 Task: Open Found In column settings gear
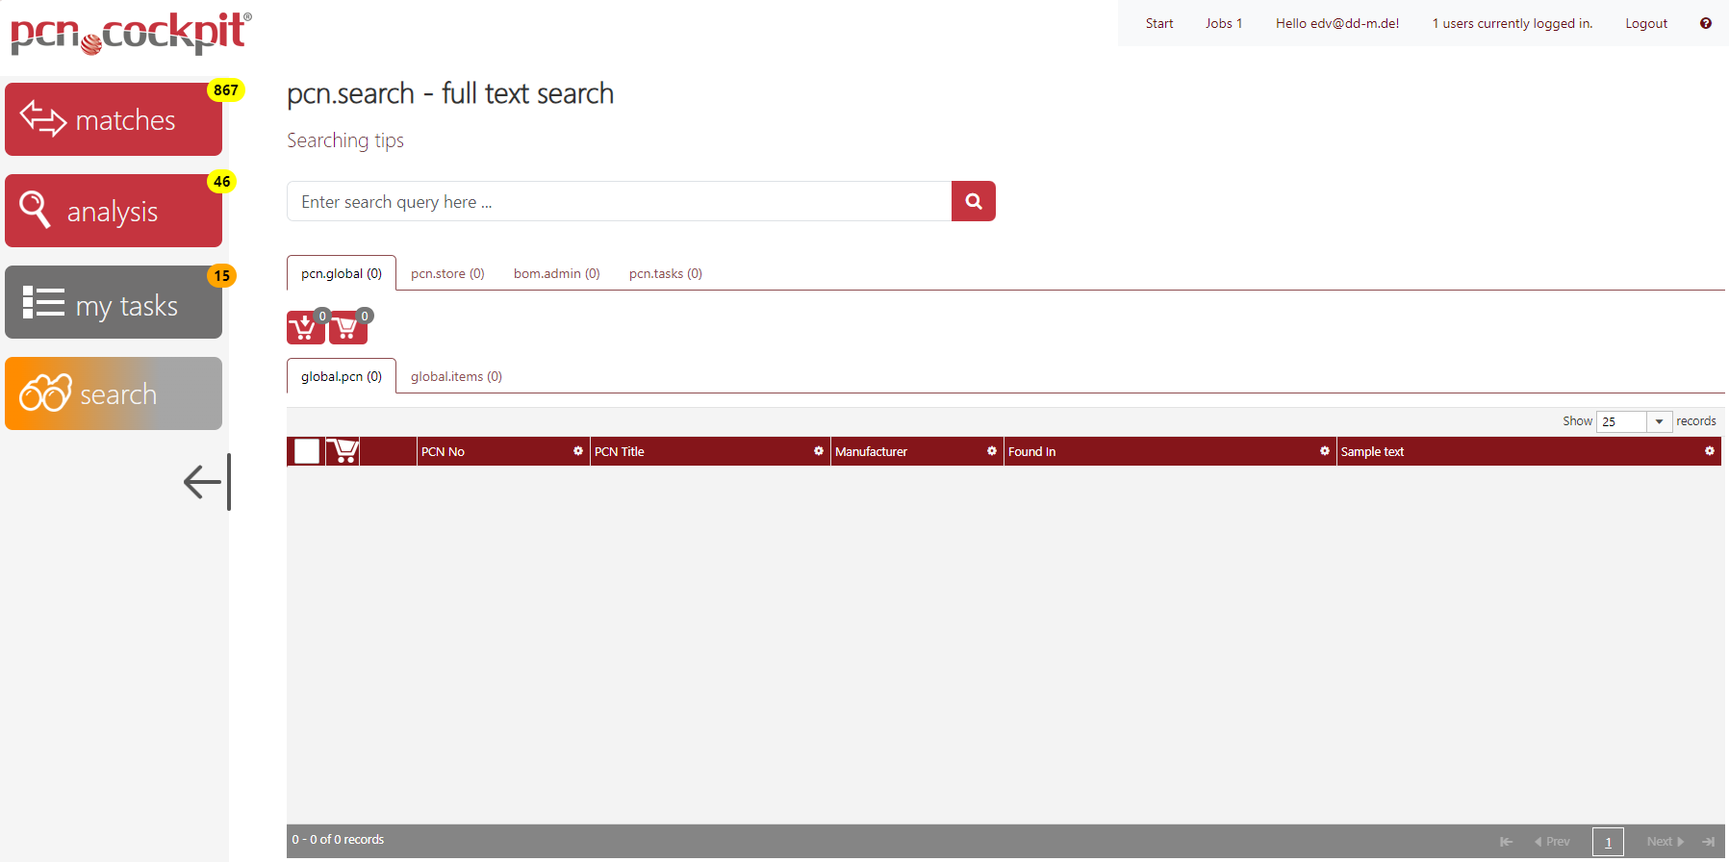(1325, 451)
